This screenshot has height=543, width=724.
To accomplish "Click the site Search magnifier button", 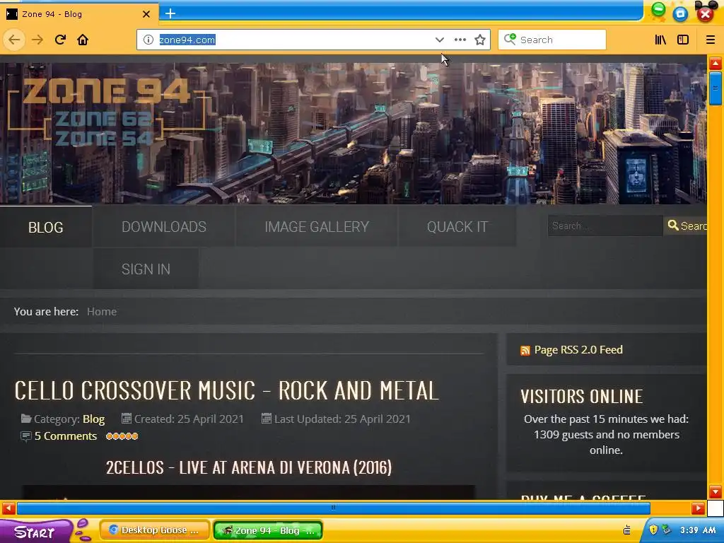I will (686, 226).
